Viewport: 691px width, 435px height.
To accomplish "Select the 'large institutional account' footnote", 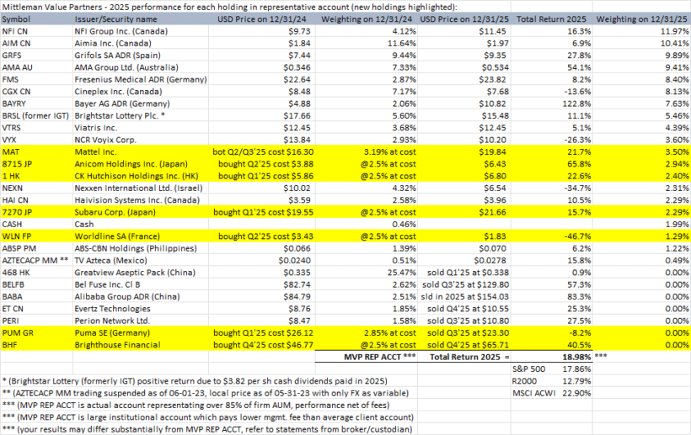I will [x=207, y=417].
